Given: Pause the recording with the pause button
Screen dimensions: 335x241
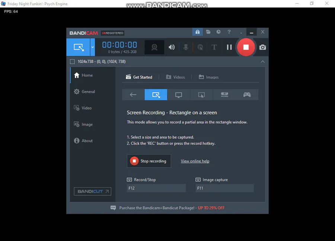Looking at the screenshot, I should pos(229,47).
